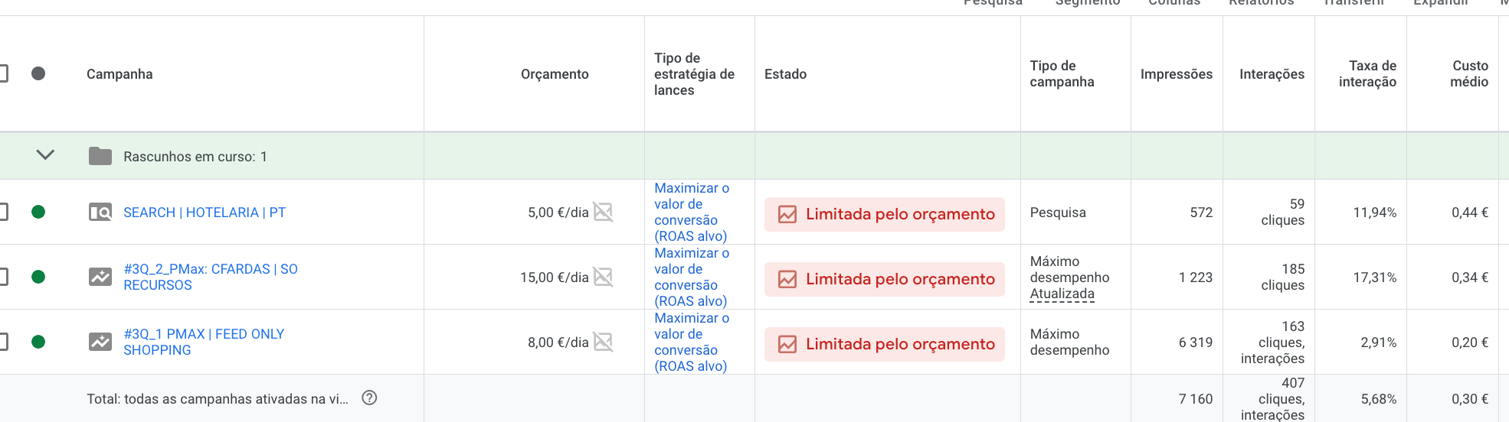
Task: Sort by the Impressões column header
Action: click(x=1177, y=74)
